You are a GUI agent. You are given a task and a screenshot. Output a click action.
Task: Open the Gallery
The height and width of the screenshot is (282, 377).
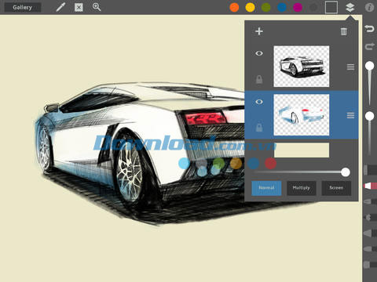pyautogui.click(x=23, y=7)
